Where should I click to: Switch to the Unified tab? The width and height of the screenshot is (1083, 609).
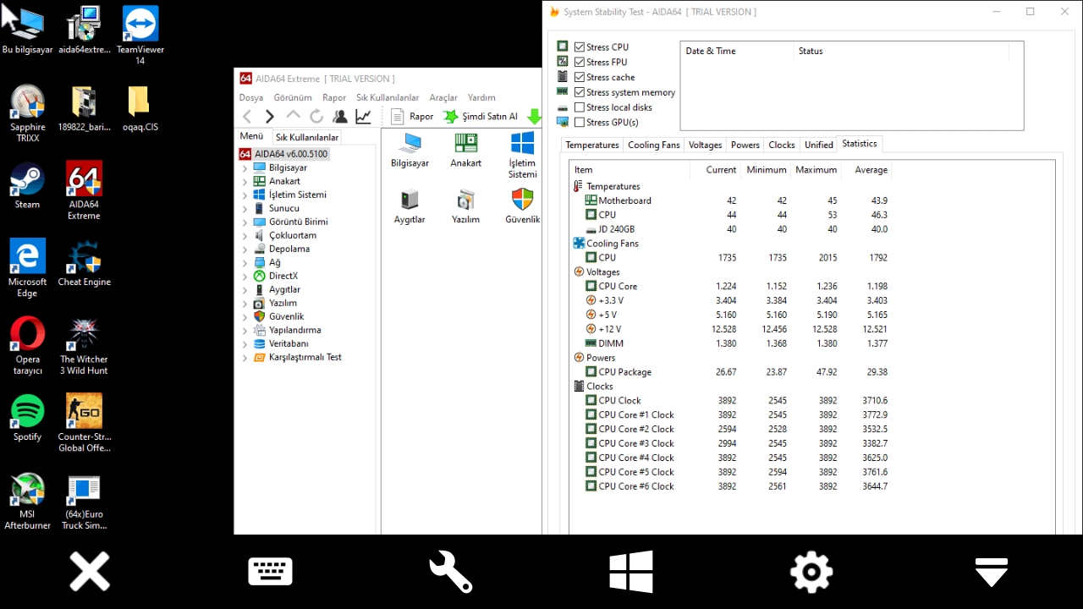coord(819,145)
